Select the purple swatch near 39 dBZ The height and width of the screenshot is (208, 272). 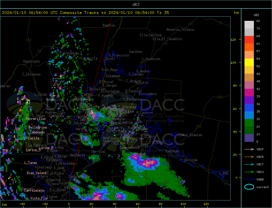click(x=249, y=100)
